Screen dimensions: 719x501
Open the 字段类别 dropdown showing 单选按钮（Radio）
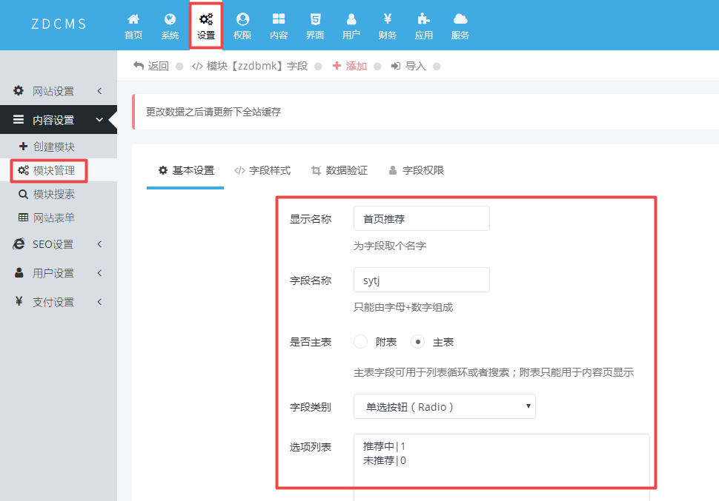point(444,406)
